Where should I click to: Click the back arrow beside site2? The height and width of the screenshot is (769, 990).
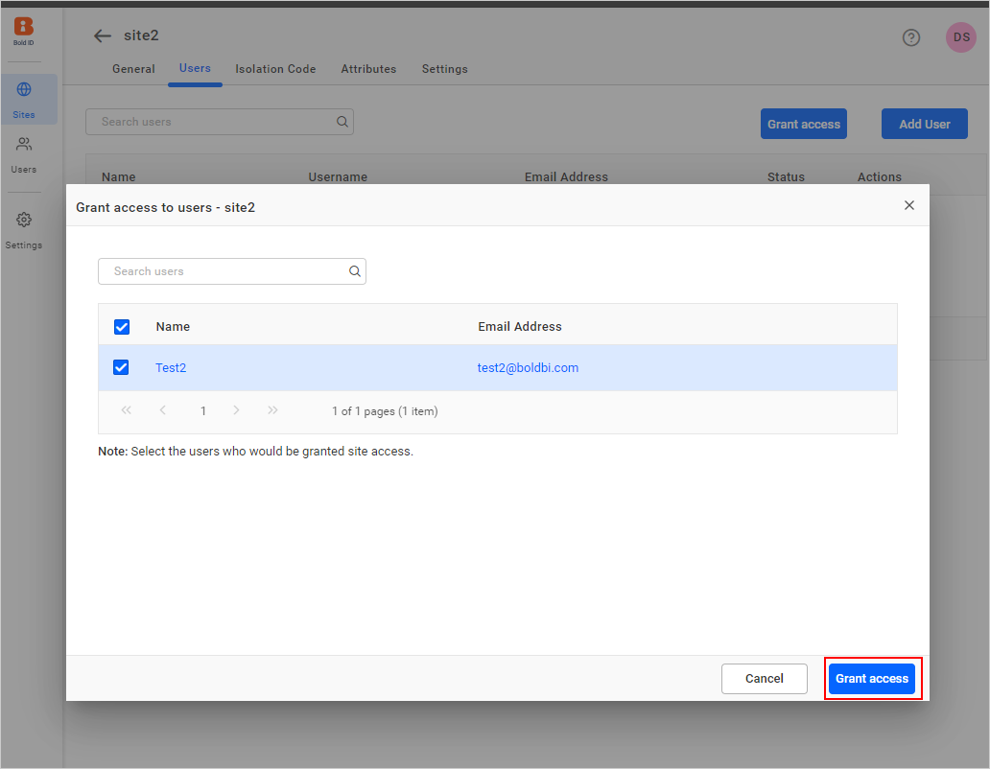click(x=103, y=36)
